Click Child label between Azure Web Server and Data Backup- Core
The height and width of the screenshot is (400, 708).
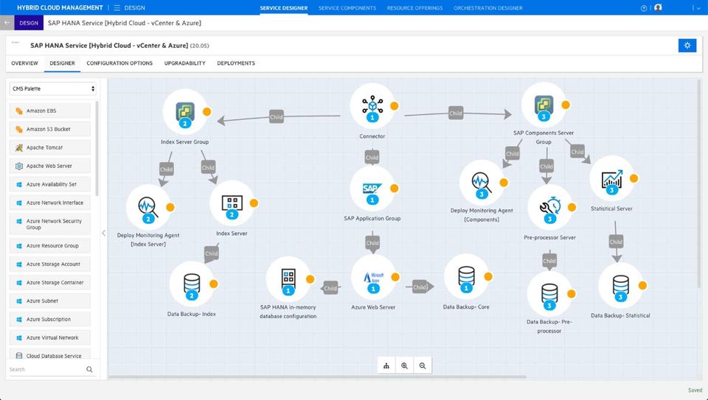pyautogui.click(x=420, y=287)
